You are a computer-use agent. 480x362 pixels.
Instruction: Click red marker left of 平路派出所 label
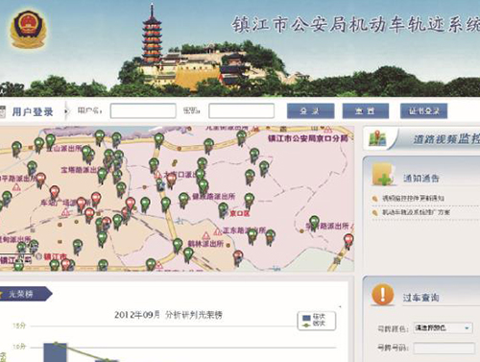tap(40, 180)
